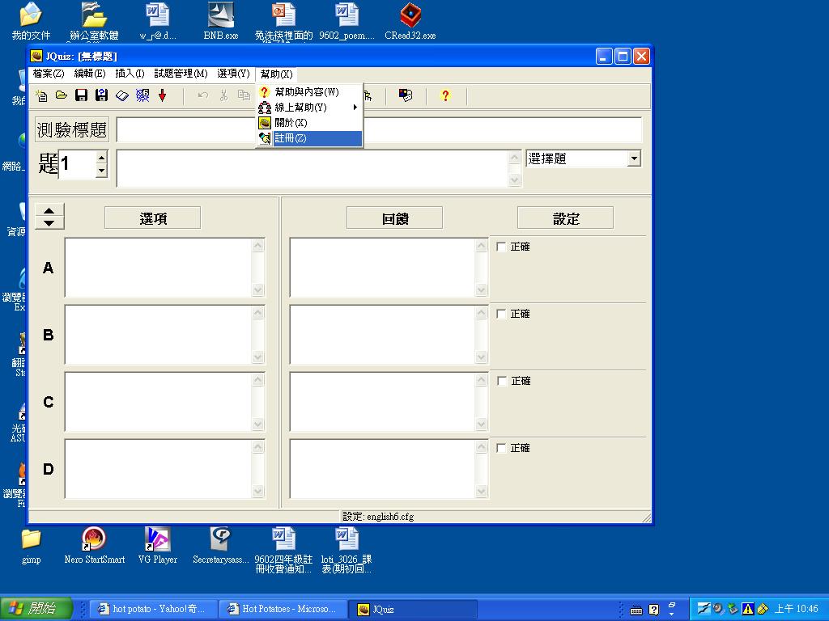The image size is (829, 621).
Task: Click the save floppy disk icon
Action: [81, 96]
